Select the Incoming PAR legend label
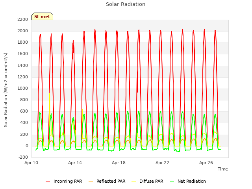Viewport: 252px width, 189px height. [68, 181]
